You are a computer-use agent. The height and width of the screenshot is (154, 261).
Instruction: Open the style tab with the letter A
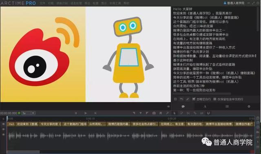point(205,106)
